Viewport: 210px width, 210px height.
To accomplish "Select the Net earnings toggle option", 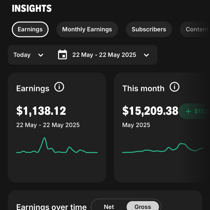I will (x=109, y=207).
